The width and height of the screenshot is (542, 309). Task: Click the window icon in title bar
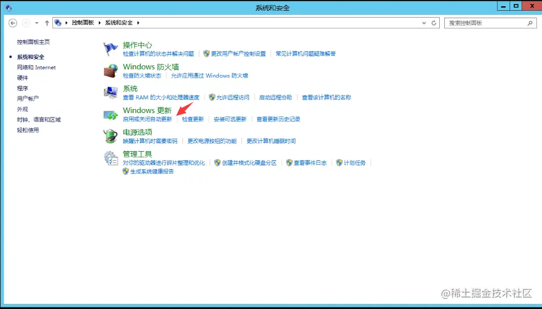coord(9,7)
